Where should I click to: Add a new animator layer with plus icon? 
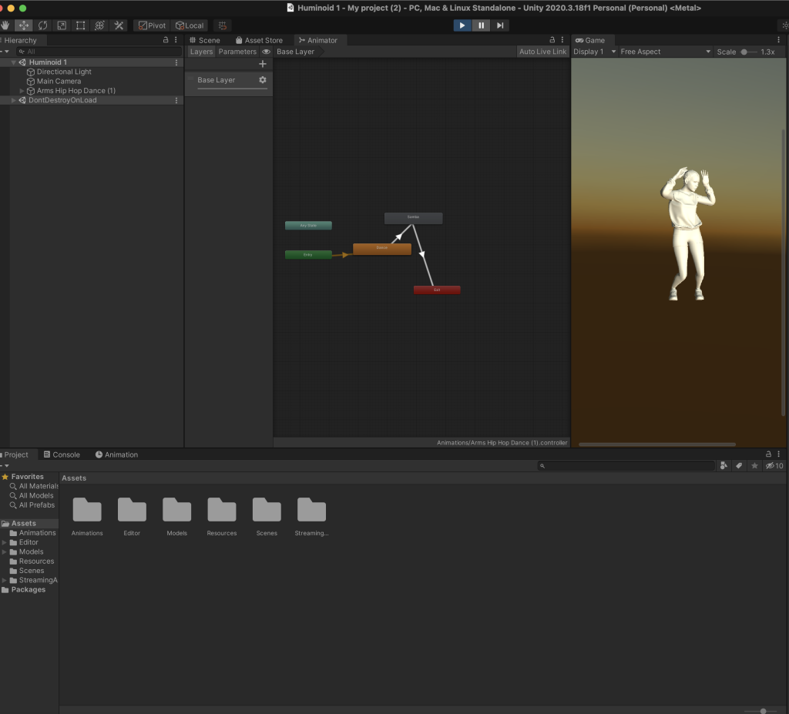(x=263, y=64)
